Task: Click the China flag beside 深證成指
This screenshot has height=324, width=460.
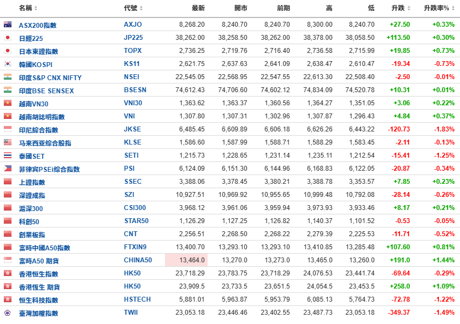Action: click(8, 195)
